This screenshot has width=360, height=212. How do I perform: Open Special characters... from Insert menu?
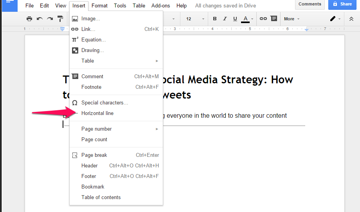coord(116,102)
